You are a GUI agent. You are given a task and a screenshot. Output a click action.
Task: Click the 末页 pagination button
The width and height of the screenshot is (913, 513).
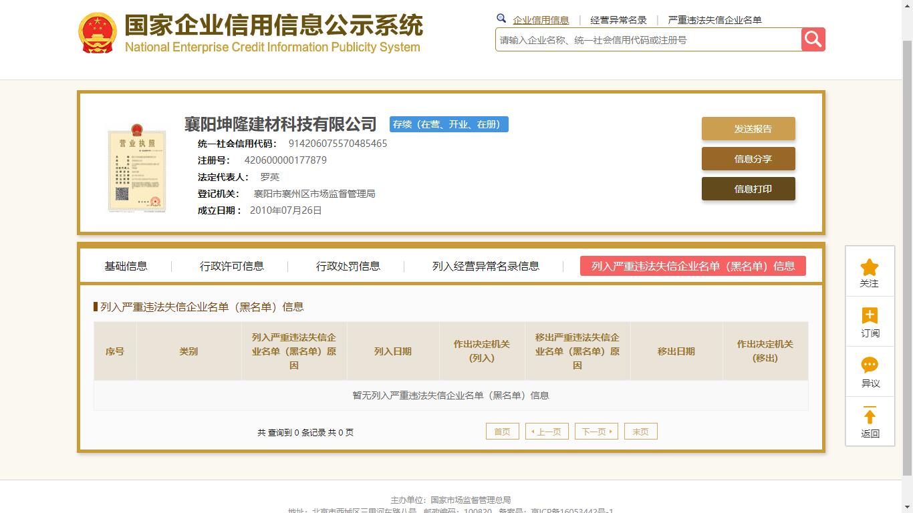[640, 432]
